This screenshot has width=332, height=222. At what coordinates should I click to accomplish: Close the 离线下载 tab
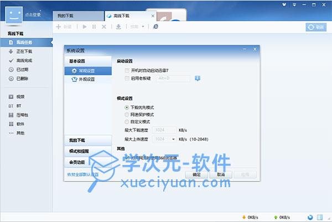point(153,16)
